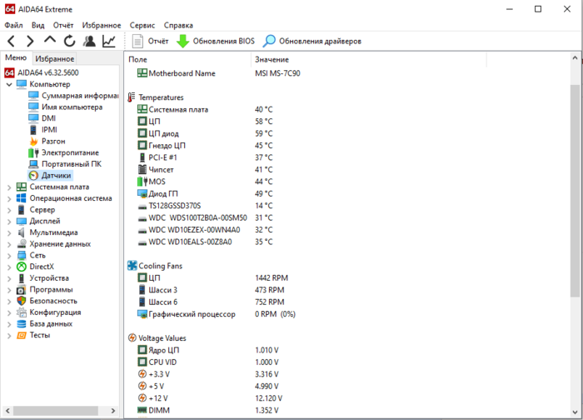Open the graph report icon in the toolbar
This screenshot has height=420, width=583.
pos(109,41)
